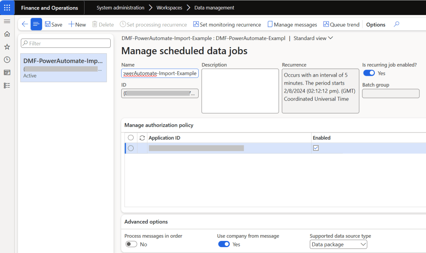Open Supported data source type dropdown
426x253 pixels.
(x=338, y=245)
